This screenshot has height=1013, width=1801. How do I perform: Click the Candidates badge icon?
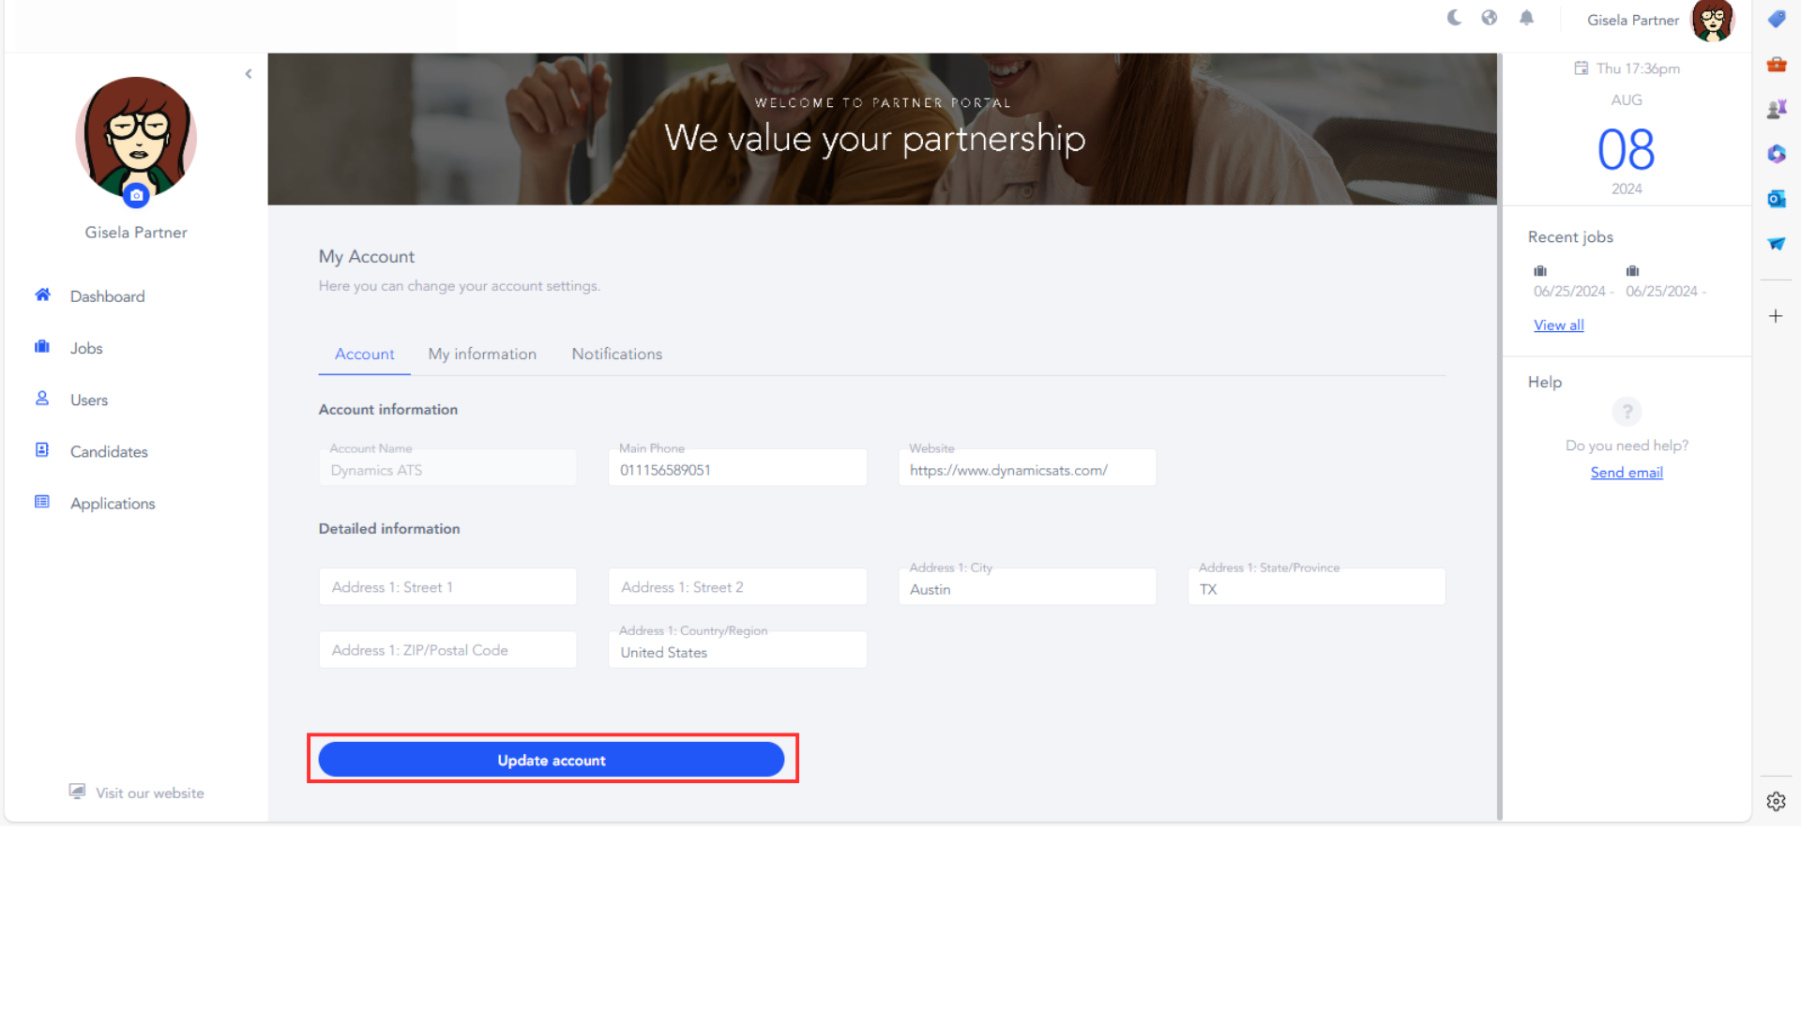(x=42, y=449)
